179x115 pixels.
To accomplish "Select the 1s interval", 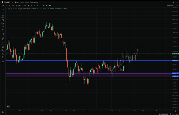I will click(7, 6).
